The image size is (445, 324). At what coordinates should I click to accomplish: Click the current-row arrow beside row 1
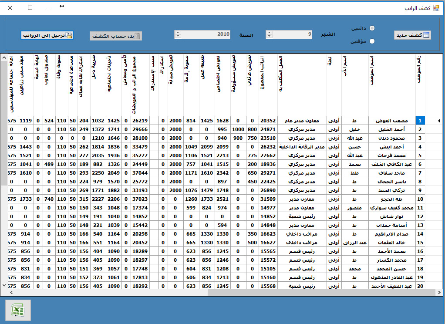438,121
